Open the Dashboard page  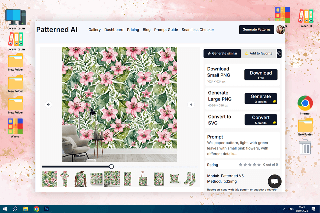click(x=114, y=30)
